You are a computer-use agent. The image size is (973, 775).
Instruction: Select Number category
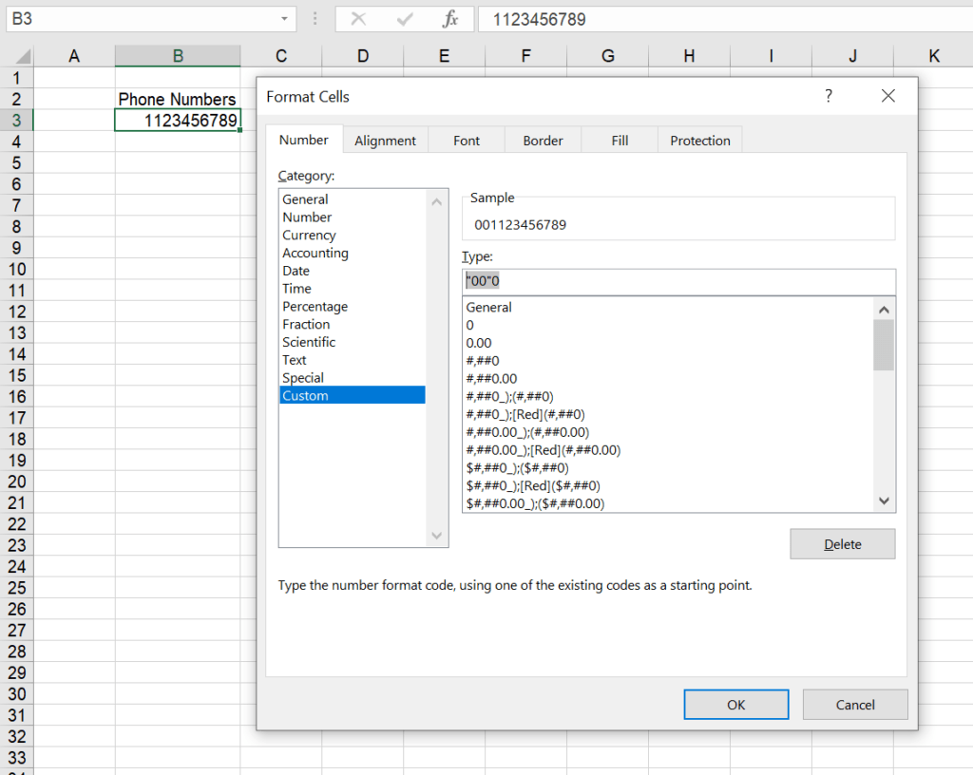353,217
